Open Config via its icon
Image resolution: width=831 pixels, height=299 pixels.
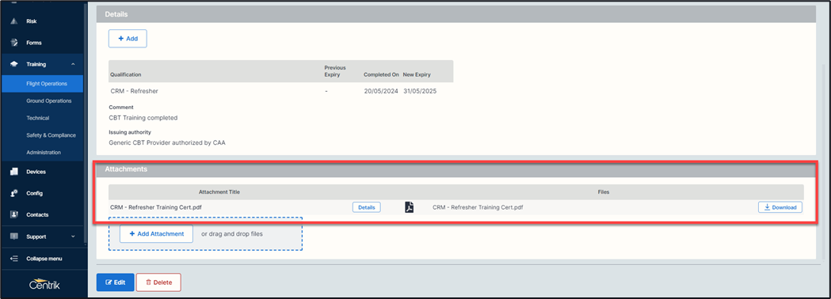(x=14, y=193)
